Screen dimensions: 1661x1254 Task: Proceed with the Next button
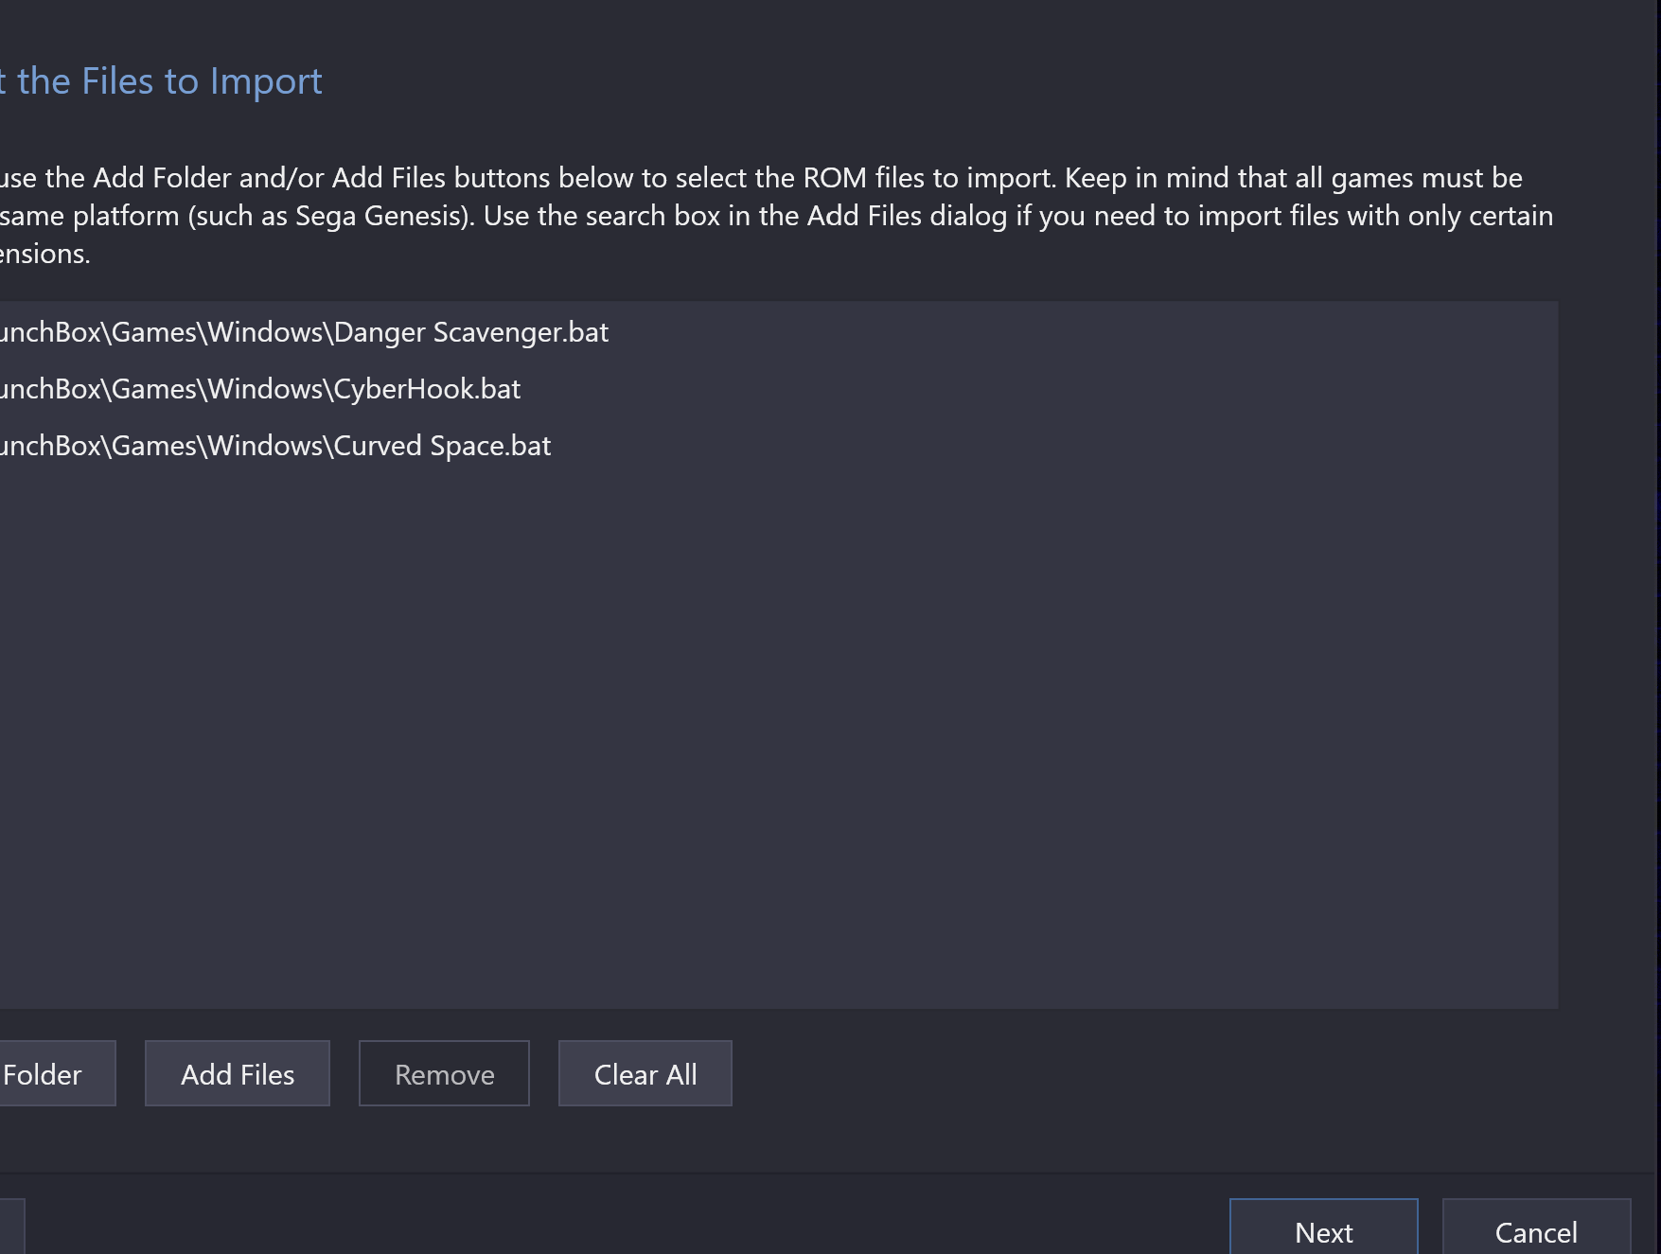[x=1323, y=1228]
